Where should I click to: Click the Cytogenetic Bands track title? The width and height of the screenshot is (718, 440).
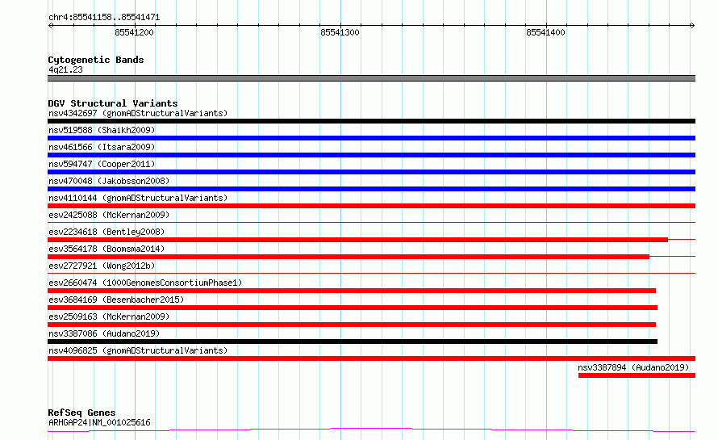pyautogui.click(x=96, y=60)
